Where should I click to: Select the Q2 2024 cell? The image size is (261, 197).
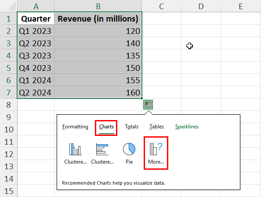point(36,92)
